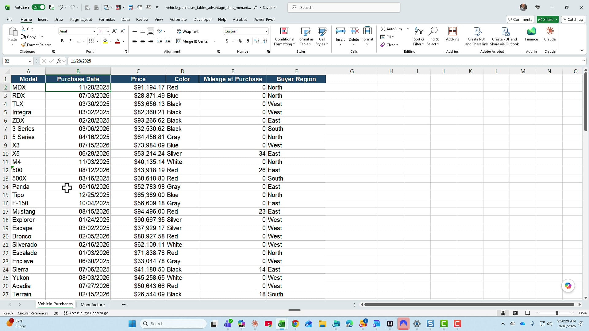Open the Formulas ribbon tab
The image size is (589, 331).
coord(107,19)
